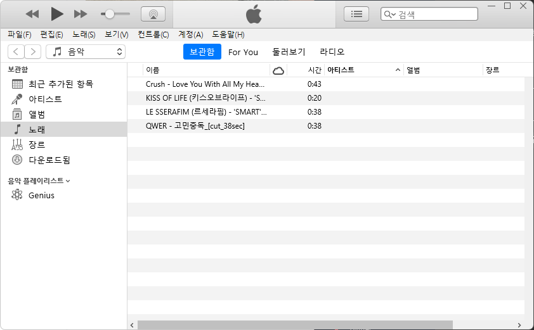The height and width of the screenshot is (330, 534).
Task: Open 최근 추가된 항목 in sidebar
Action: click(x=63, y=84)
